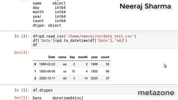Viewport: 178px width, 100px height.
Task: Click the lone 'df' line in cell 4
Action: (x=35, y=45)
